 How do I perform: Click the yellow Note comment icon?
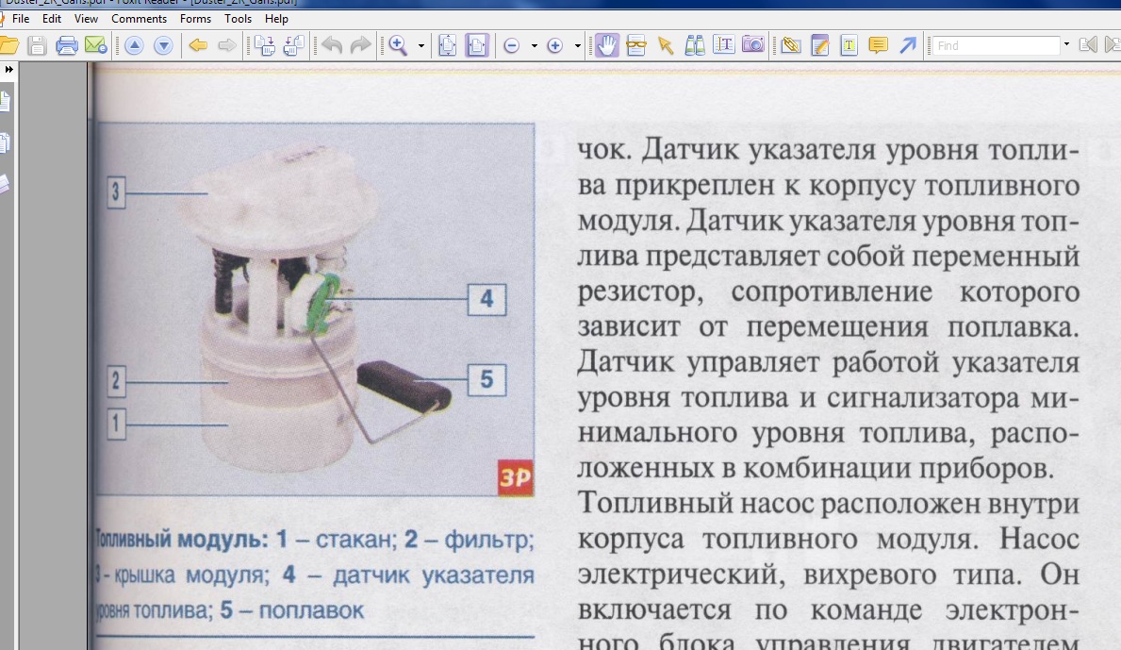point(878,46)
